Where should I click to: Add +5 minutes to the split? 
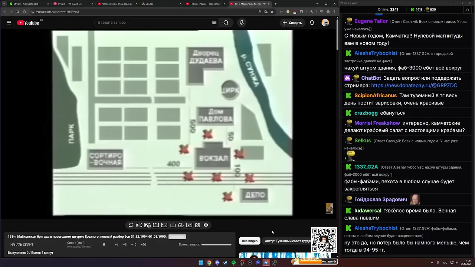coord(125,245)
